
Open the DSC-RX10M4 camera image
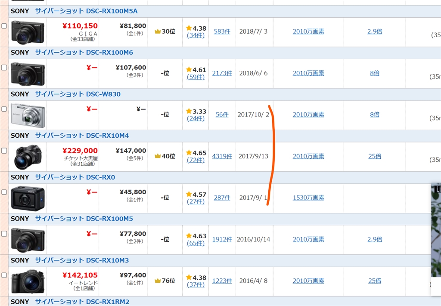click(28, 157)
